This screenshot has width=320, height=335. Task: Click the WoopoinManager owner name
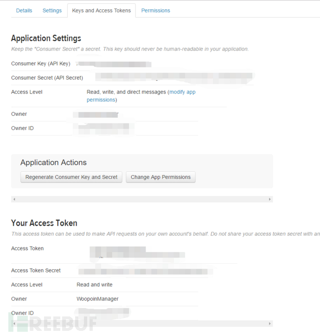(97, 299)
